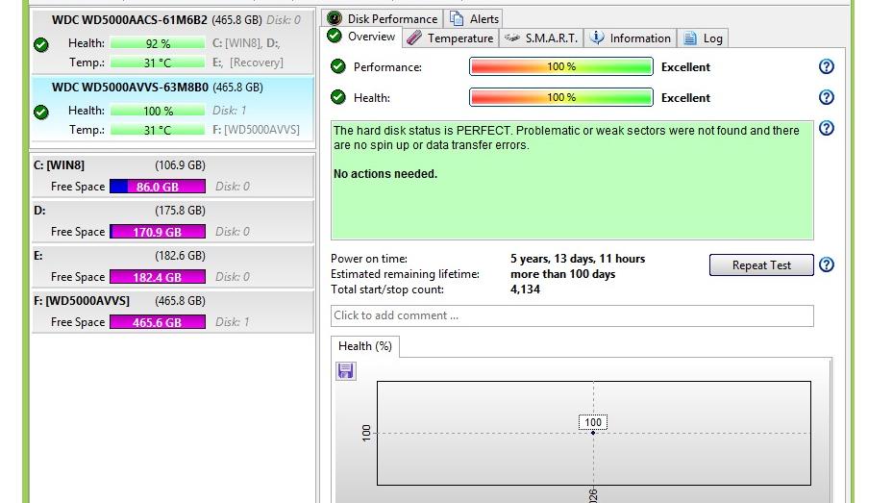Click the Overview tab green check icon

[x=335, y=36]
